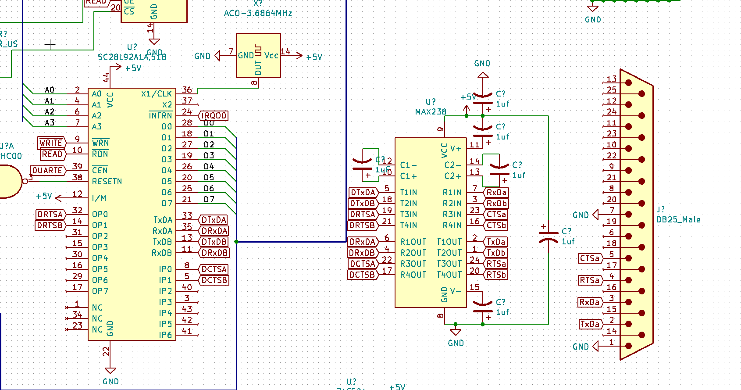
Task: Click the DRxDB label at MAX238 R2OUT
Action: [363, 253]
